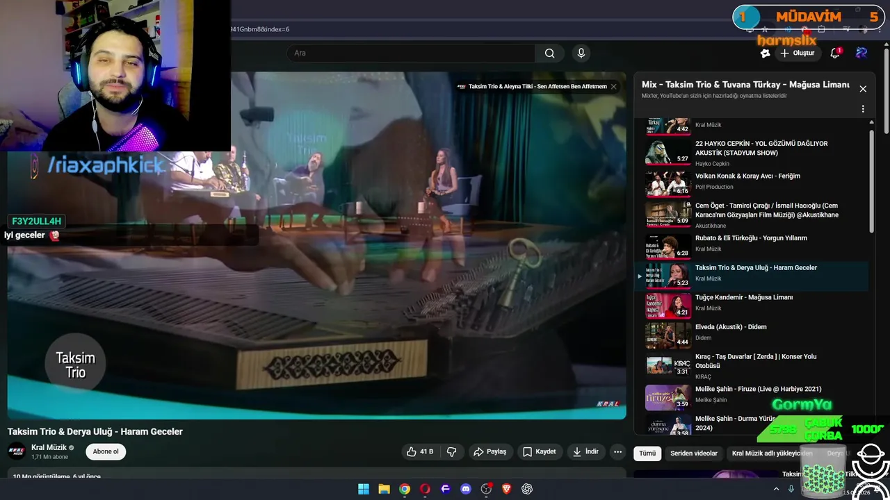Open Opera browser from taskbar
The height and width of the screenshot is (500, 890).
click(x=425, y=489)
